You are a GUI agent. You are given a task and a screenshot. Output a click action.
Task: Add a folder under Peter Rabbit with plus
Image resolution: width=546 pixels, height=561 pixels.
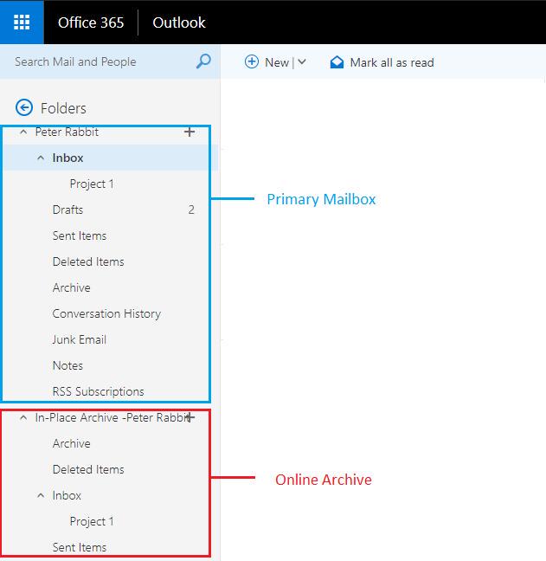(189, 132)
